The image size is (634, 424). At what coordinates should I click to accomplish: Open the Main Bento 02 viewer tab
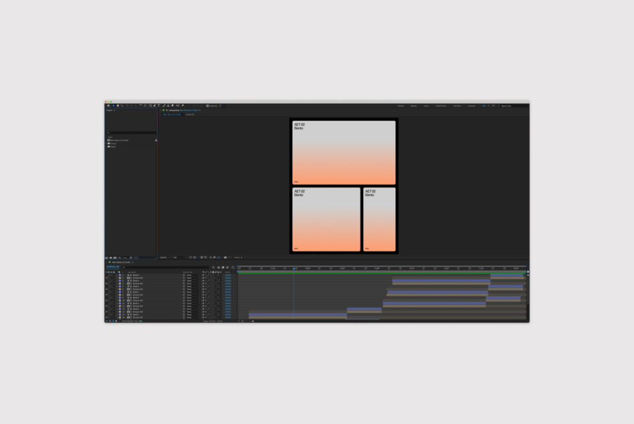(172, 114)
